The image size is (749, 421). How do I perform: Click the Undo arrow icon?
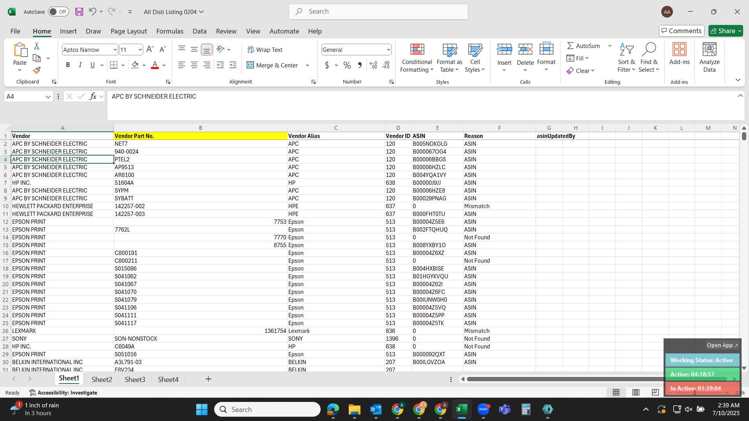(92, 12)
